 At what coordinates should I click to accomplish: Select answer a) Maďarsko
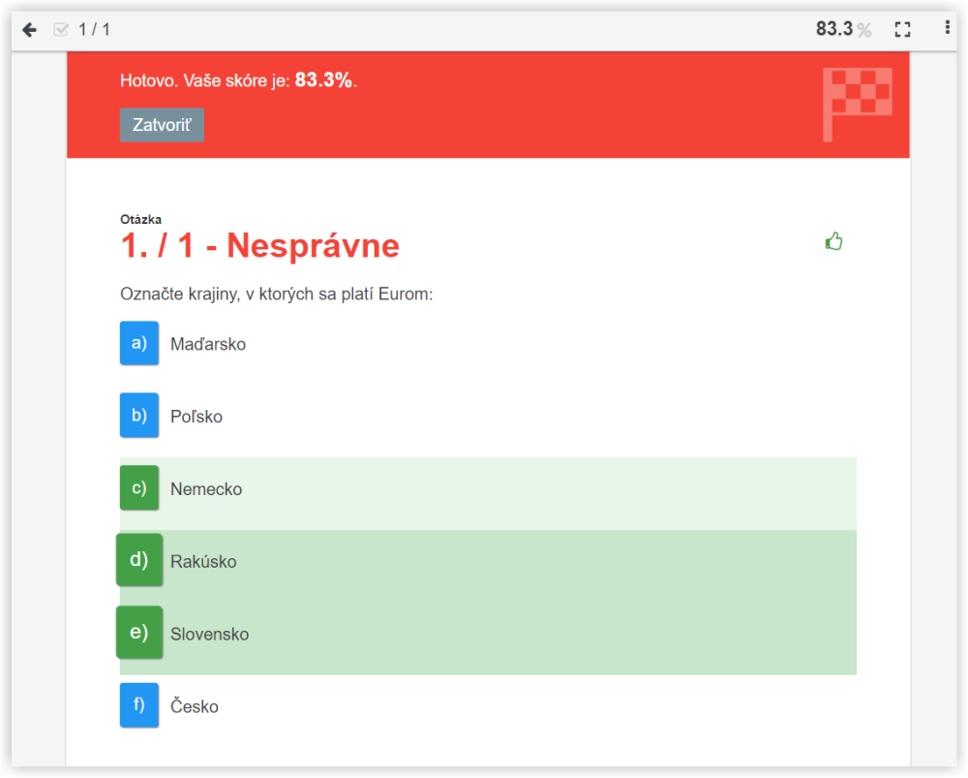click(138, 343)
